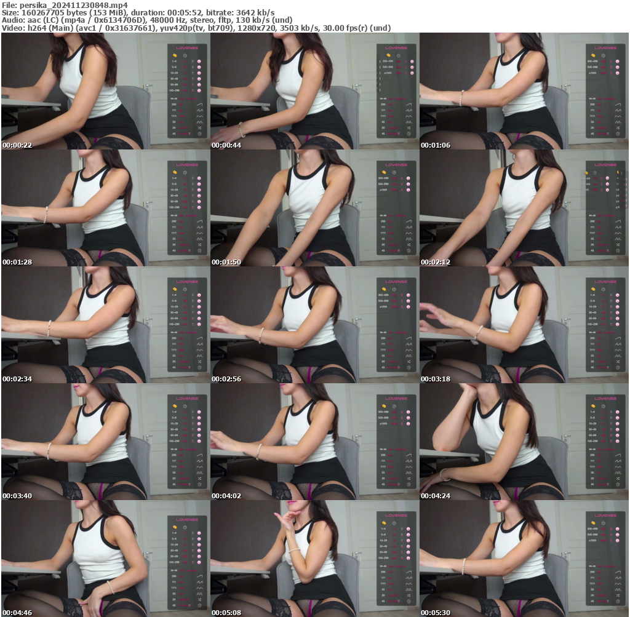Select the smooth wave vibration icon
This screenshot has width=630, height=617.
[200, 116]
